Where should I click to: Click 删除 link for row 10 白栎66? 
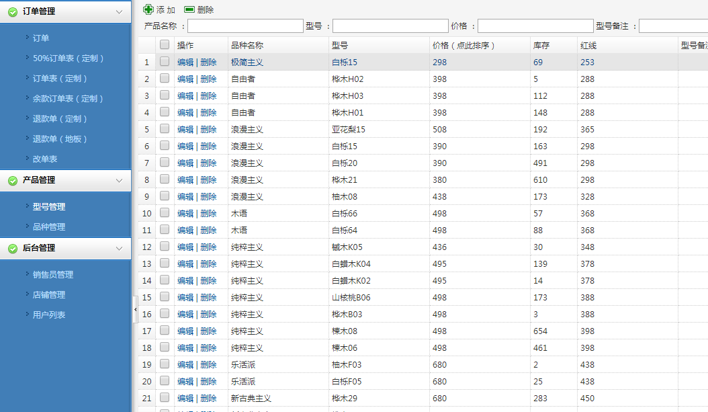tap(208, 213)
